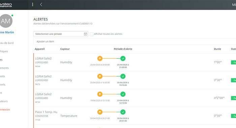The height and width of the screenshot is (128, 236).
Task: Sort by Capteur column header
Action: click(65, 49)
